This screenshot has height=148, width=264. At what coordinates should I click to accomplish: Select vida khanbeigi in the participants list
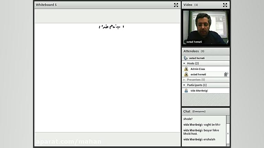point(206,90)
